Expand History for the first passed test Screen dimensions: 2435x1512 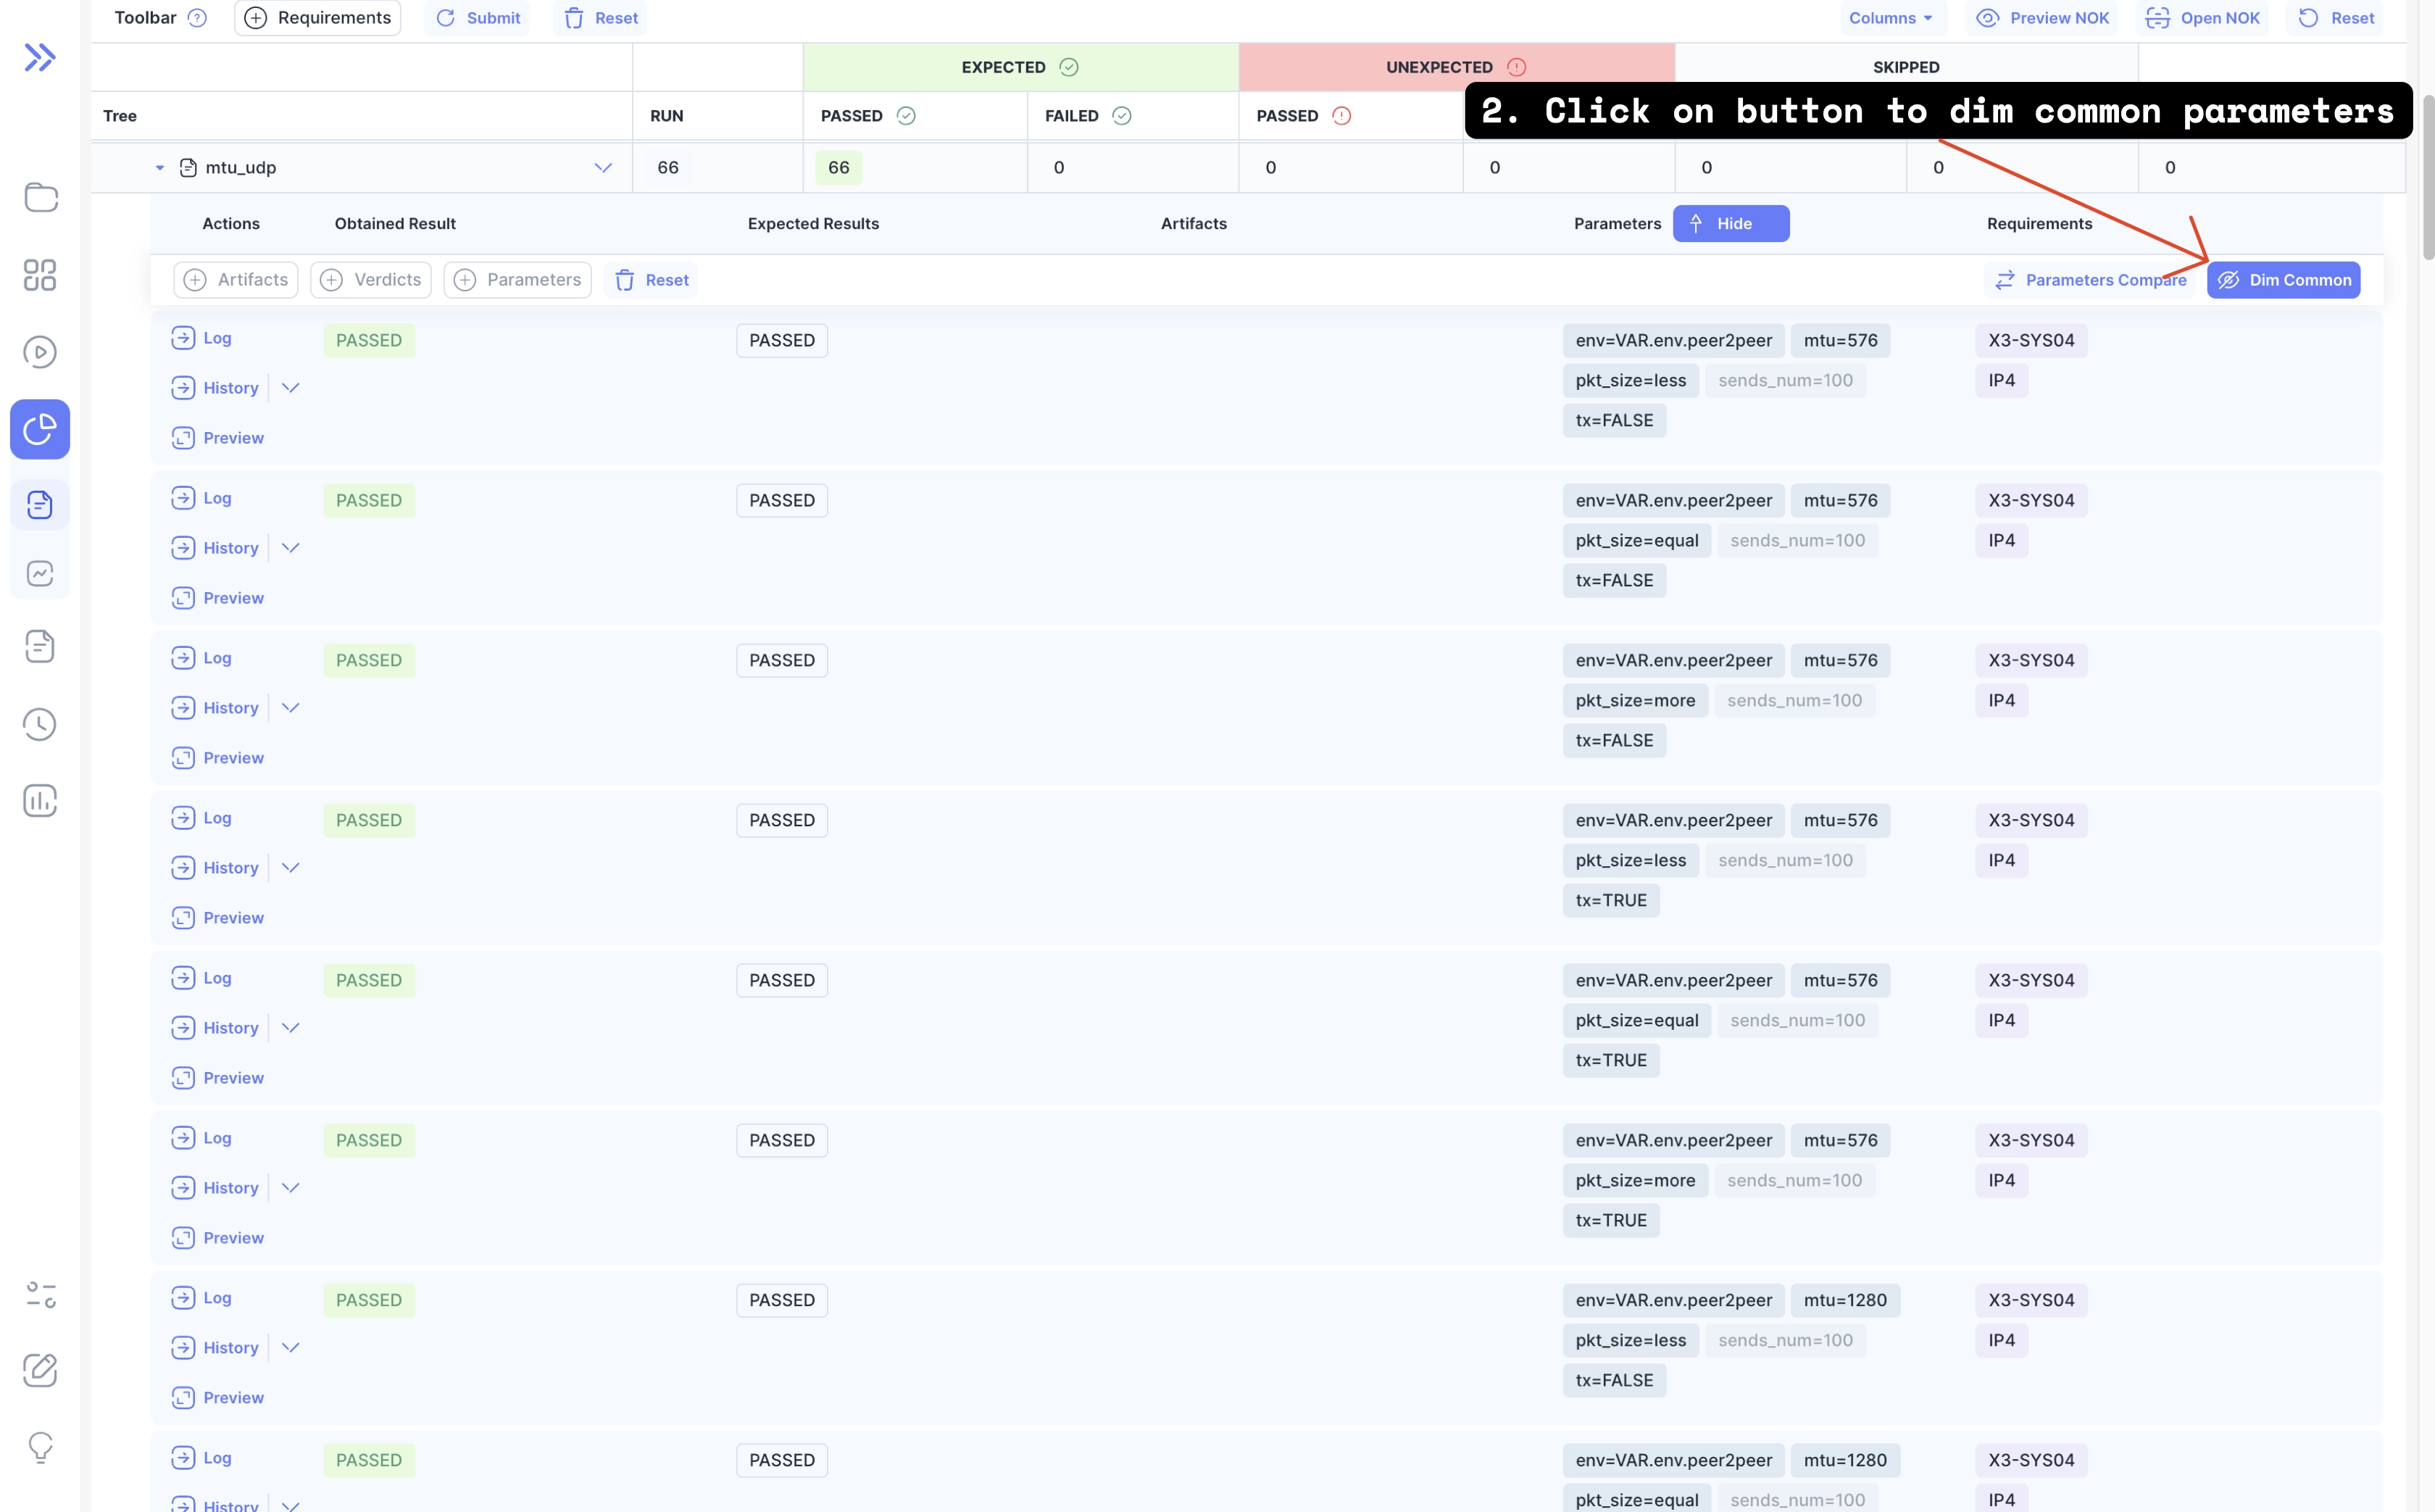pyautogui.click(x=291, y=387)
